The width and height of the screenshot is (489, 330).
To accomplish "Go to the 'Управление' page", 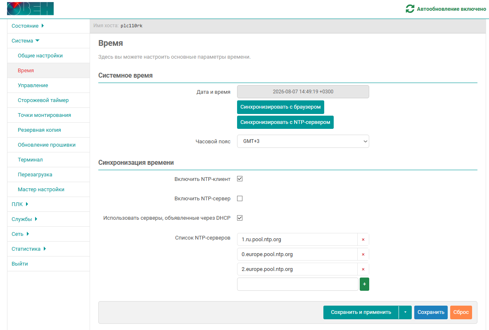I will (33, 85).
